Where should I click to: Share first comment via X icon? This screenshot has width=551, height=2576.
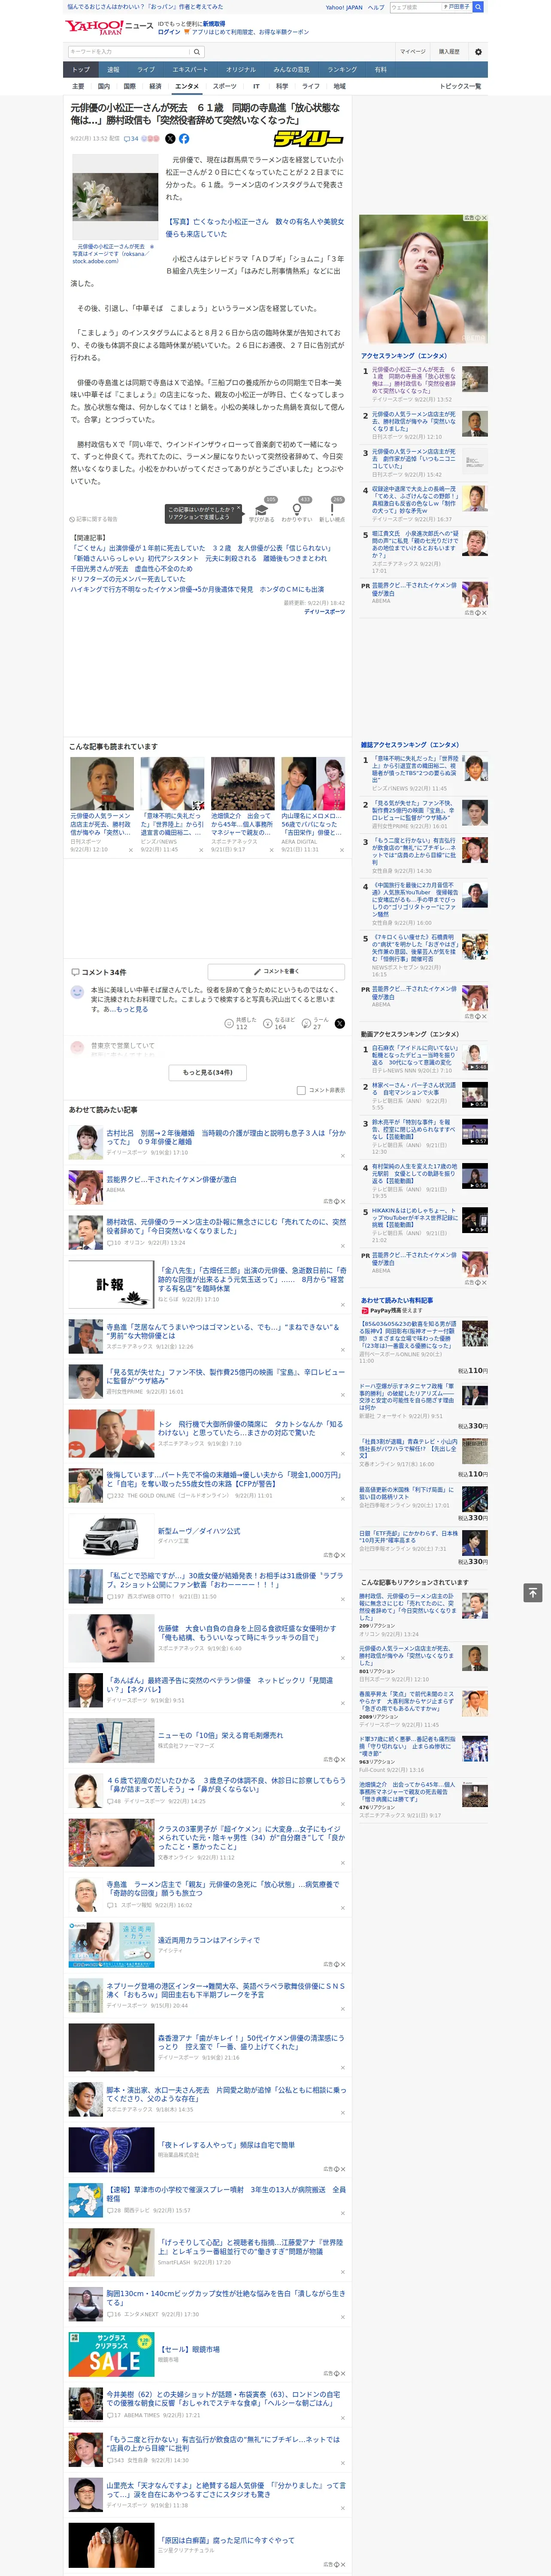click(339, 1023)
